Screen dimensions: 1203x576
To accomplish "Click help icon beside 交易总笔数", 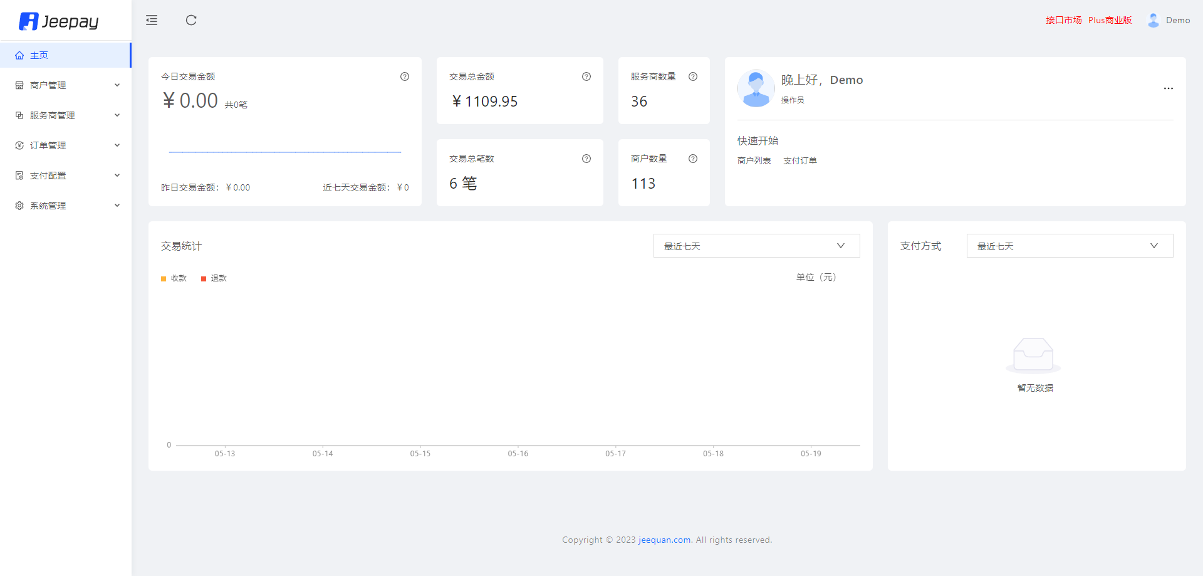I will click(586, 159).
